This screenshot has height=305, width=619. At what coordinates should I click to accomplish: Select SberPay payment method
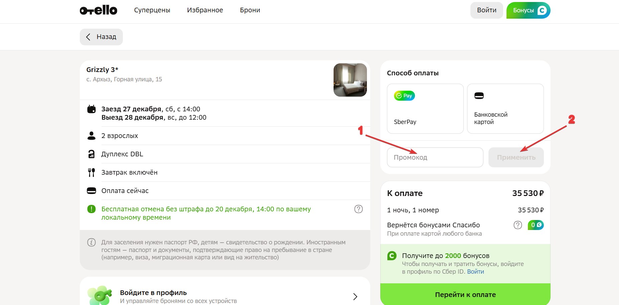[x=425, y=109]
